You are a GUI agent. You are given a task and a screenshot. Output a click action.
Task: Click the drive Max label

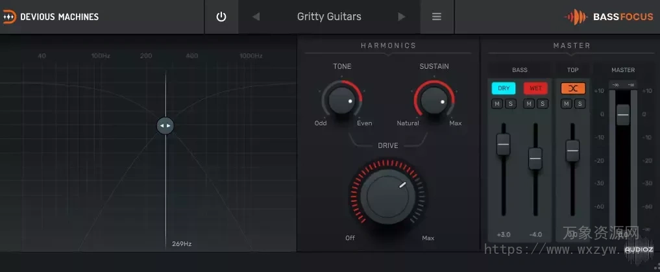(428, 238)
